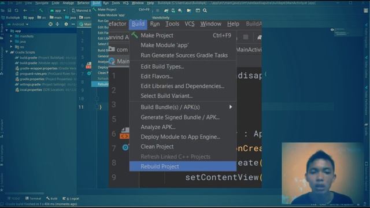Click the Save All toolbar icon
Screen dimensions: 370x208
[x=9, y=10]
